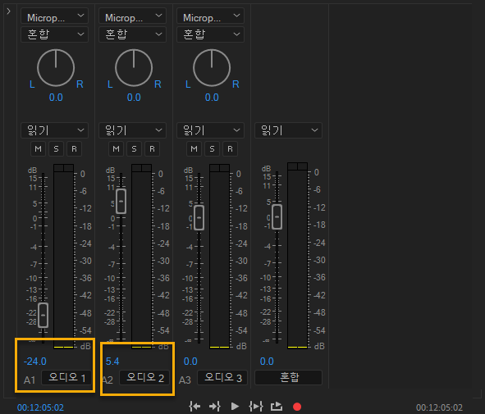Click the red Record button
The height and width of the screenshot is (414, 485).
pyautogui.click(x=297, y=407)
